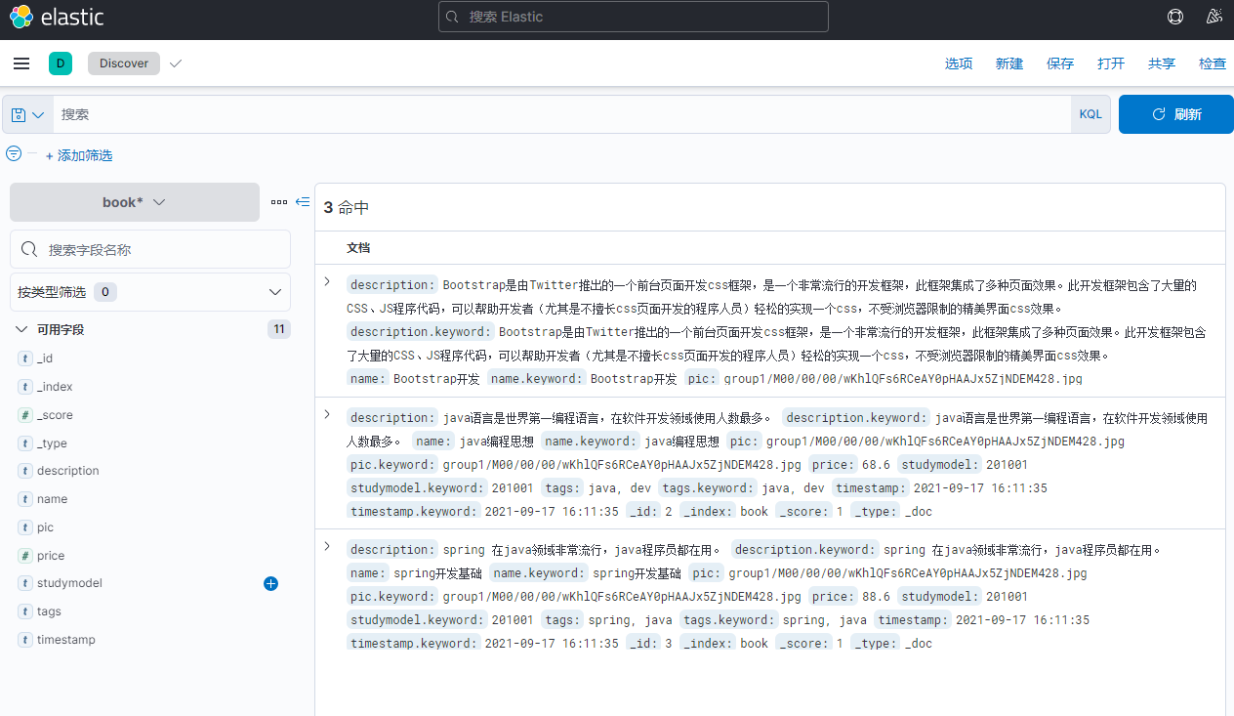The width and height of the screenshot is (1234, 716).
Task: Toggle KQL query language switch
Action: [1090, 114]
